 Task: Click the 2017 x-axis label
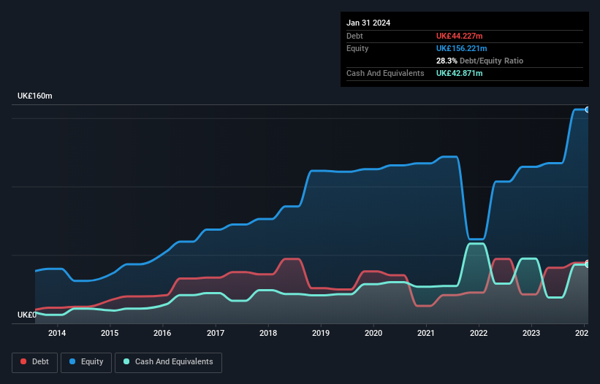pos(216,333)
